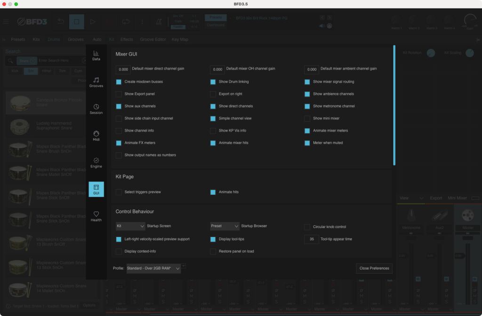Enable Show side chain input channel
Image resolution: width=482 pixels, height=316 pixels.
(x=119, y=119)
